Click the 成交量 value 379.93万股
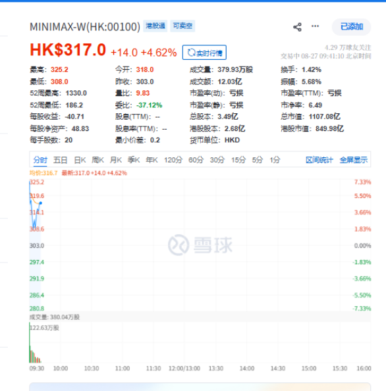 [x=235, y=70]
